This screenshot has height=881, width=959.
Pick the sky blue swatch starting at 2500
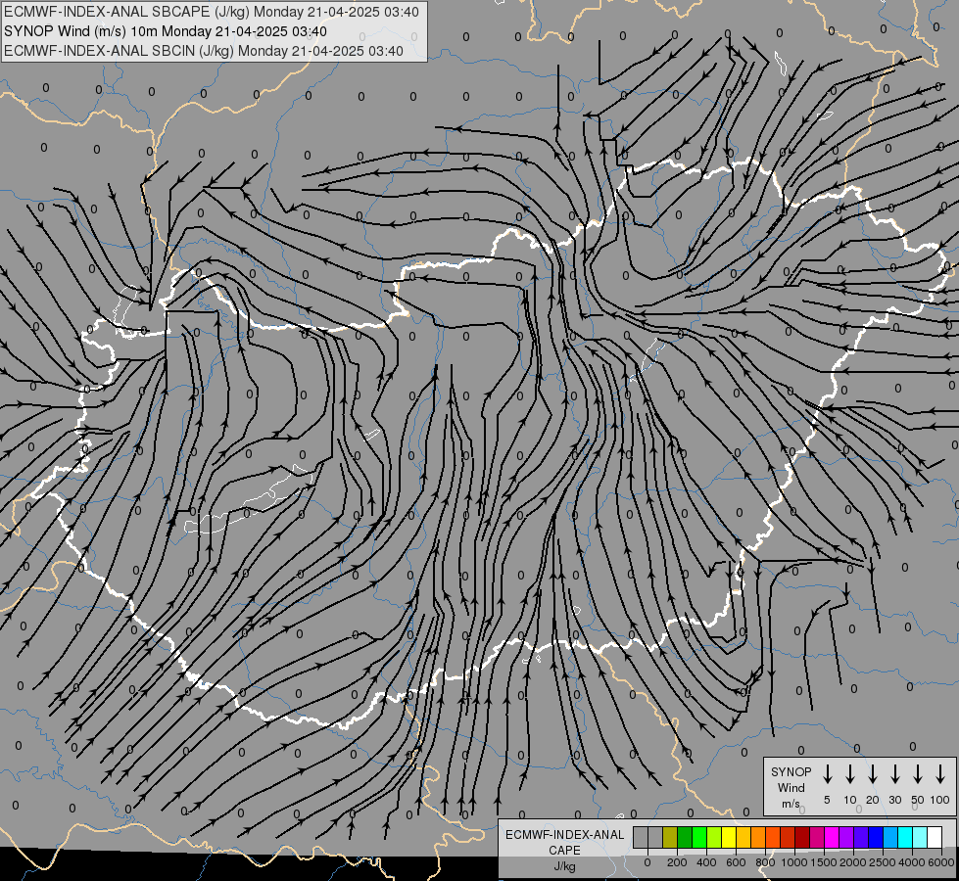[891, 837]
